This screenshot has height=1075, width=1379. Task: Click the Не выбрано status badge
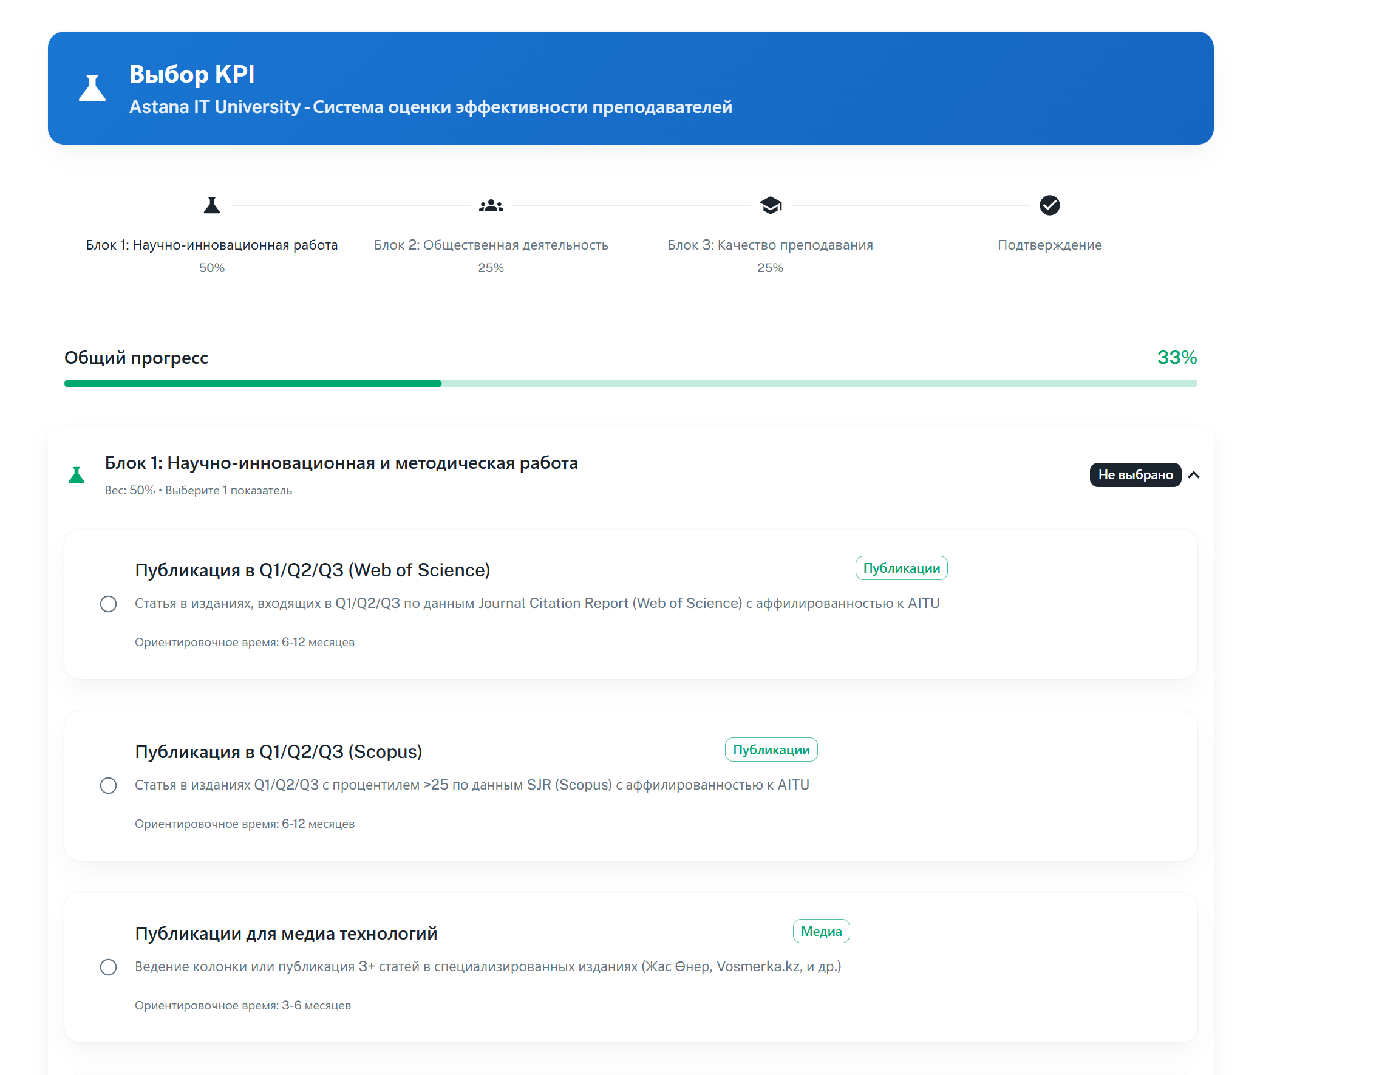1136,475
